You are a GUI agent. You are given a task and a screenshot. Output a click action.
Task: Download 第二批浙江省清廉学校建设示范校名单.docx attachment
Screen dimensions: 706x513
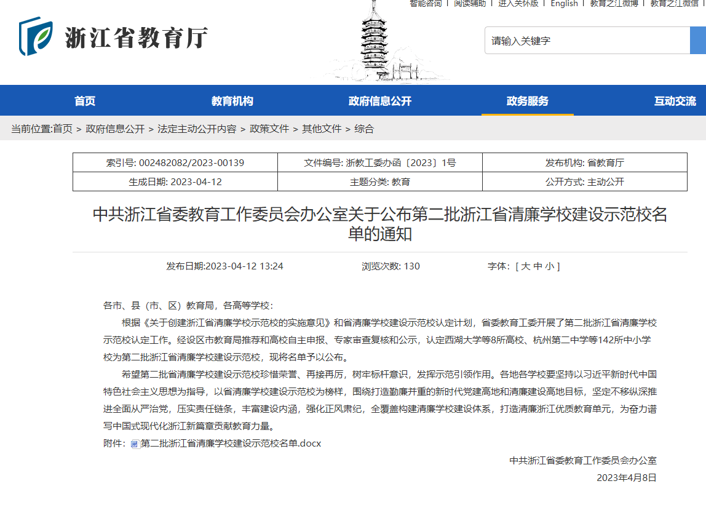[231, 443]
